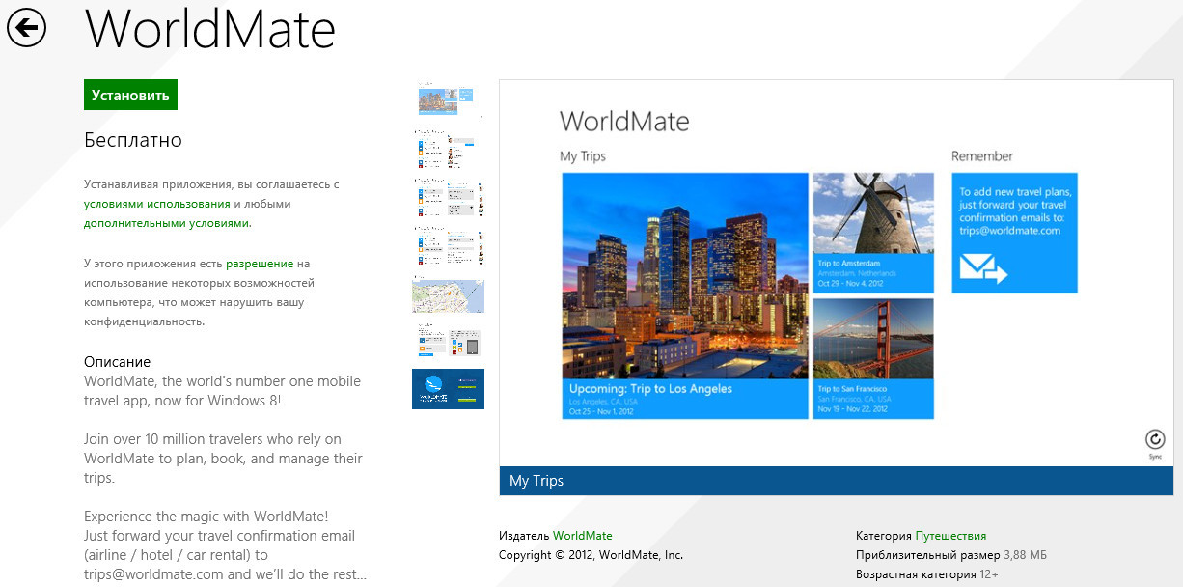Click the envelope forward icon in Remember tile
The image size is (1183, 587).
[x=983, y=267]
